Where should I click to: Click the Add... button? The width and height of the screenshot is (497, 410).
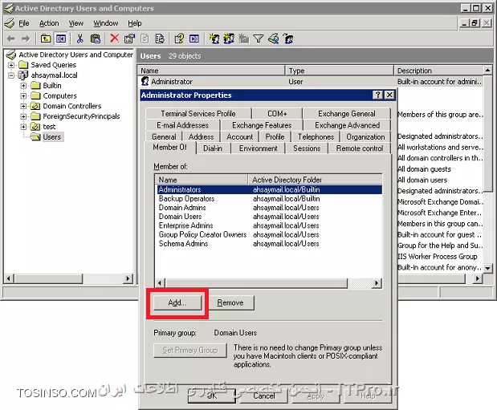point(177,302)
